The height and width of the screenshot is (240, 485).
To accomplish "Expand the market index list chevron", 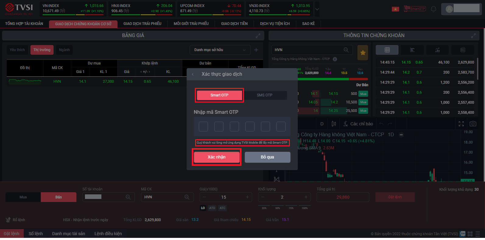I will point(317,9).
